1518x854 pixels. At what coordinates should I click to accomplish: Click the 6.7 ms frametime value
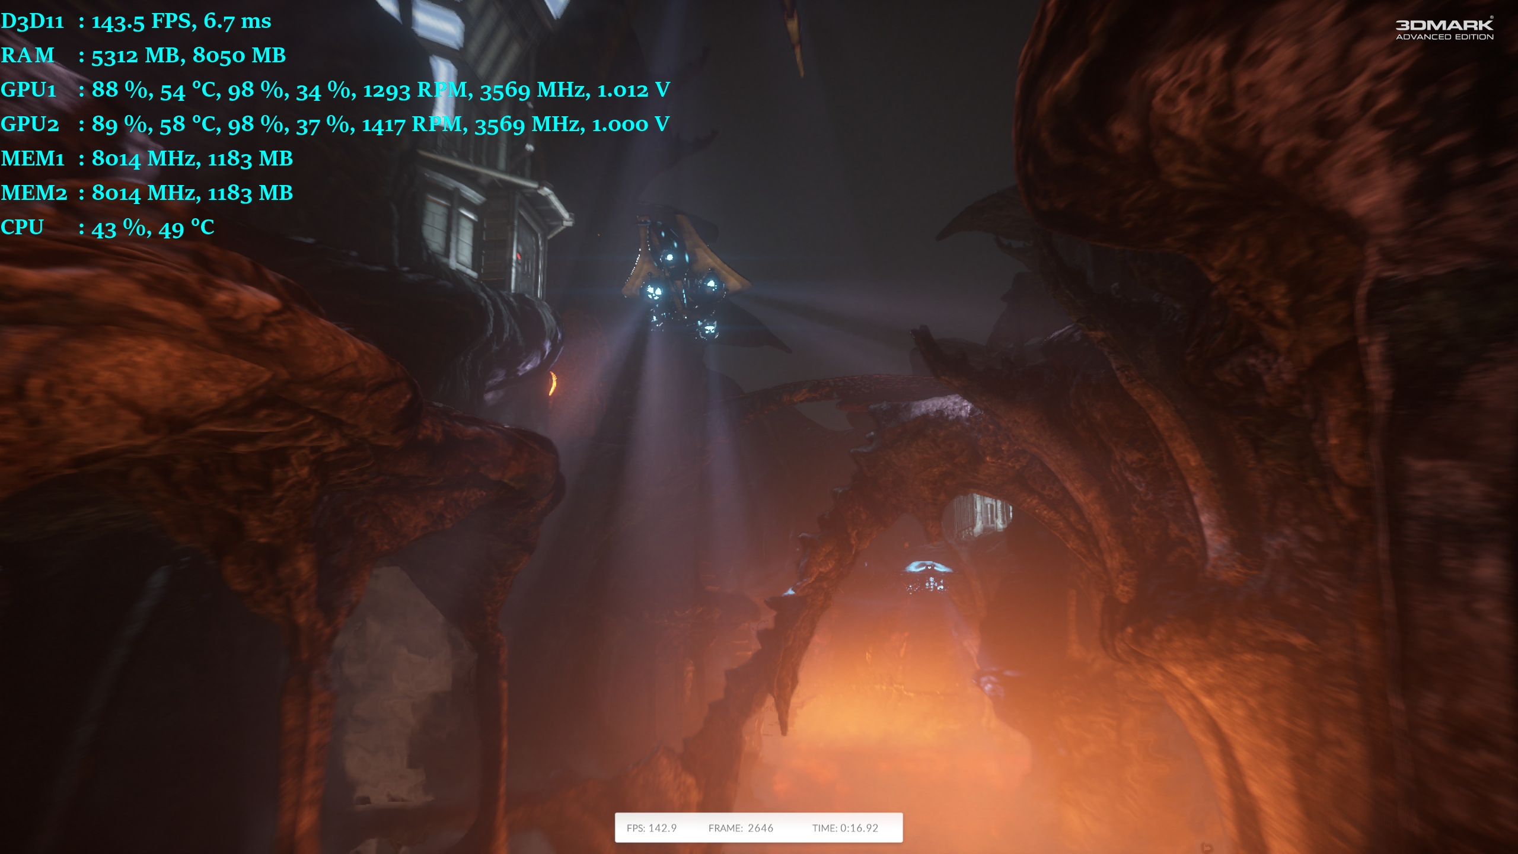coord(237,21)
